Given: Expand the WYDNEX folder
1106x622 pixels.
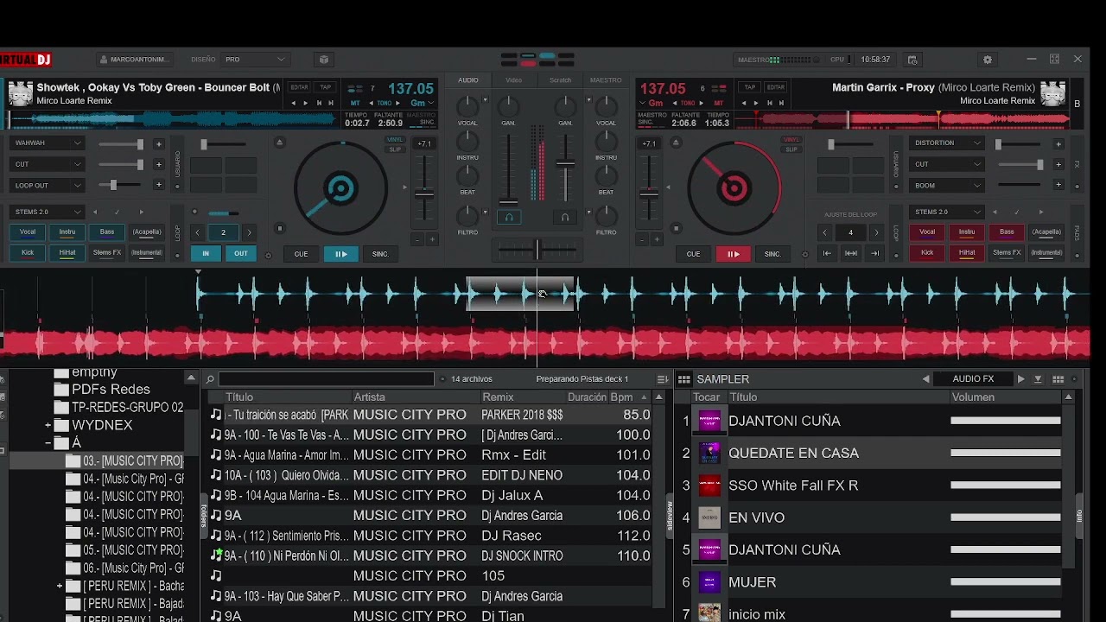Looking at the screenshot, I should tap(48, 425).
